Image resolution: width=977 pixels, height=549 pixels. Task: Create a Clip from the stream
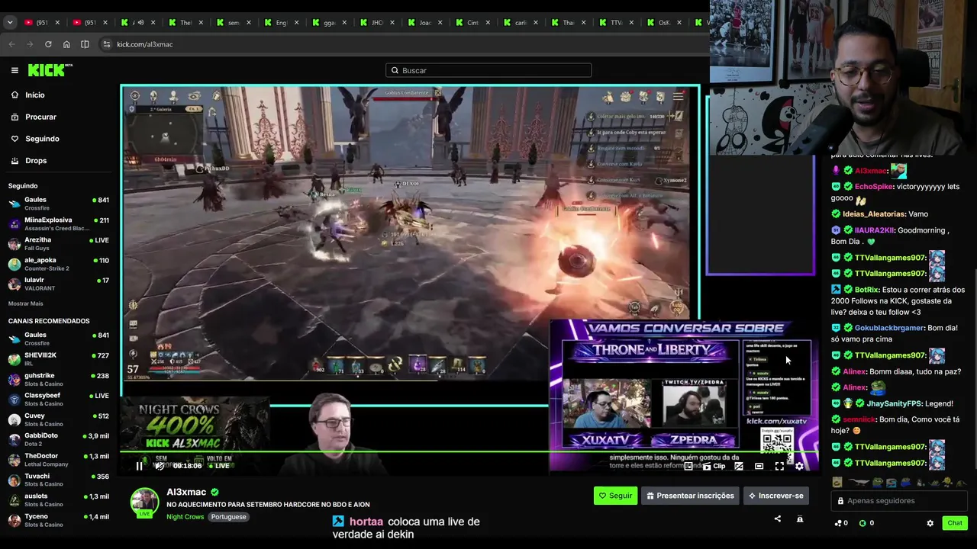[x=714, y=466]
